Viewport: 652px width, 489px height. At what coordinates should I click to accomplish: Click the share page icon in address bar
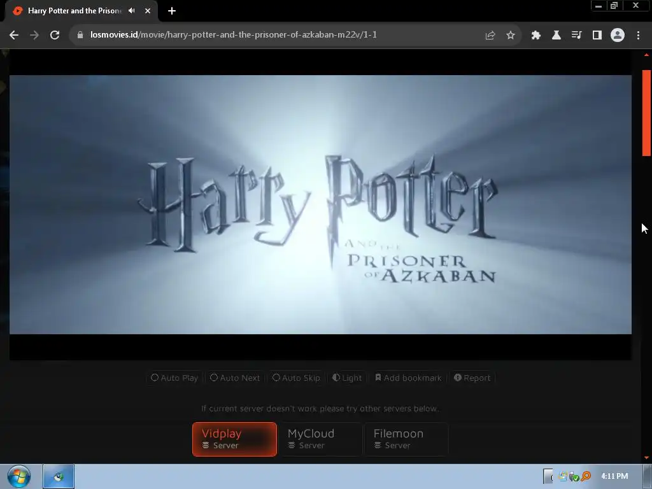[x=490, y=36]
